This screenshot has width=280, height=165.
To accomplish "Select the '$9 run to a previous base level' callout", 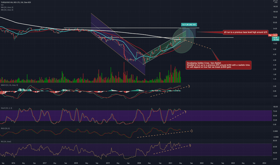I will coord(245,32).
